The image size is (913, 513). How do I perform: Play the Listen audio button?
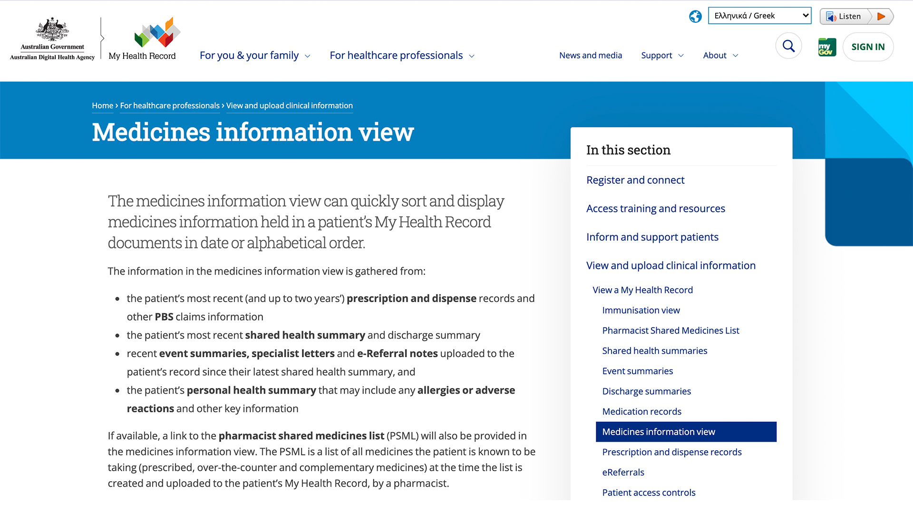(881, 16)
